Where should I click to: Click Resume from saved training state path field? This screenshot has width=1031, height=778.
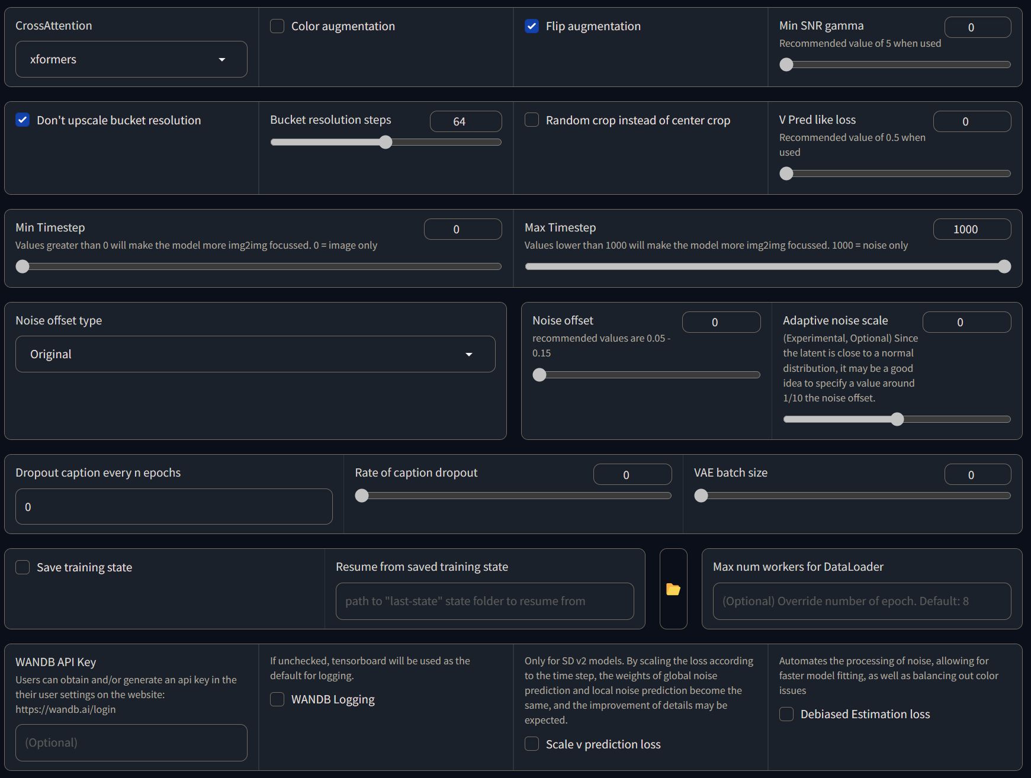(484, 601)
